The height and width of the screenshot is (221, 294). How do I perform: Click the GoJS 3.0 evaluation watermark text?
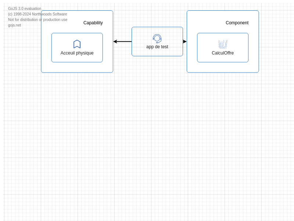coord(25,9)
